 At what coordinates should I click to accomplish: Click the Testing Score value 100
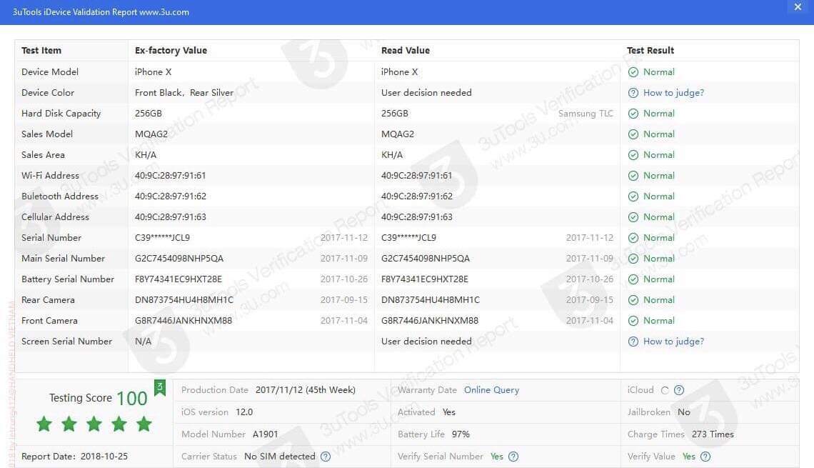pyautogui.click(x=131, y=399)
